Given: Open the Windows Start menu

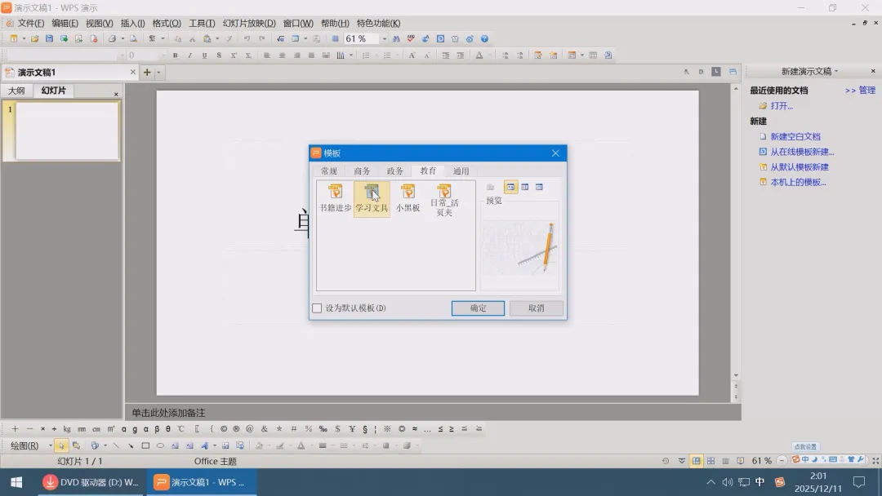Looking at the screenshot, I should coord(17,482).
